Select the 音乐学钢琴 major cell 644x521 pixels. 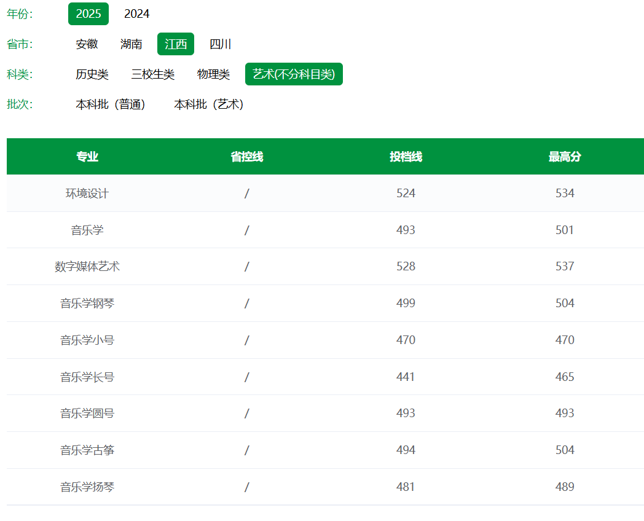tap(87, 303)
